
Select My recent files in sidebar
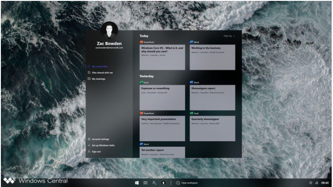(100, 67)
